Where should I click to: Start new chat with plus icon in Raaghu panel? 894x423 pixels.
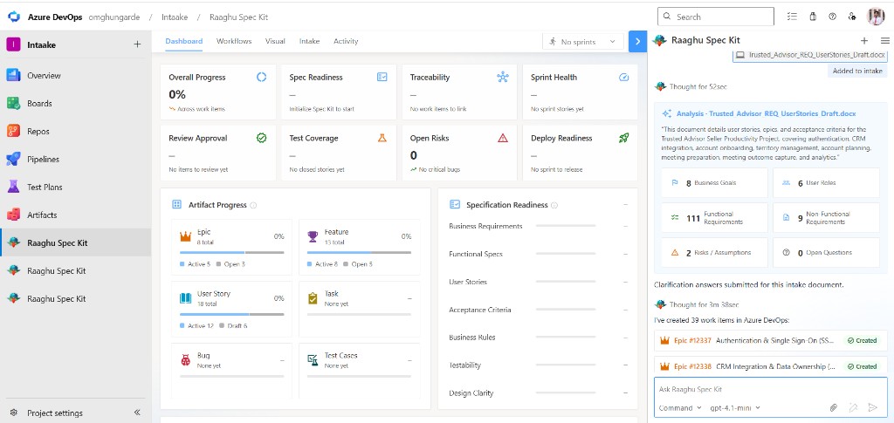point(863,40)
